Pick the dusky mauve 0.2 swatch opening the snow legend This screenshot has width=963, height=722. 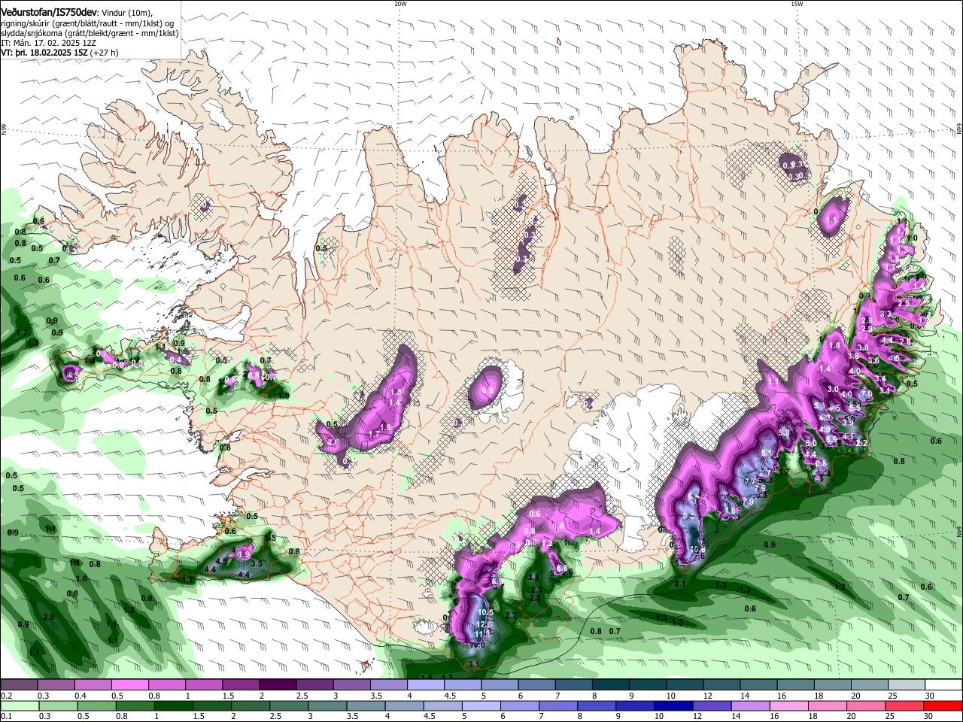(x=18, y=685)
